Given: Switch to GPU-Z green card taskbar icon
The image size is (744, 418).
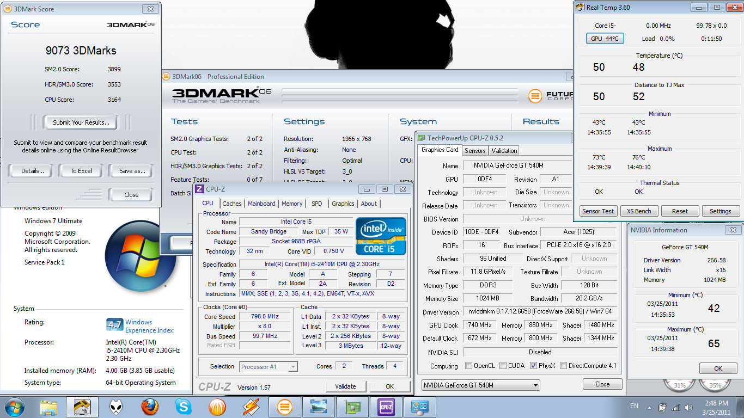Looking at the screenshot, I should click(352, 407).
